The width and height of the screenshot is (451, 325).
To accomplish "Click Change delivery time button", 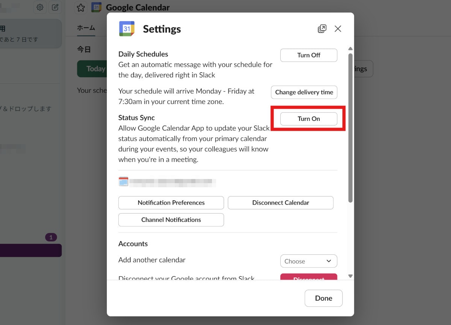I will (304, 92).
